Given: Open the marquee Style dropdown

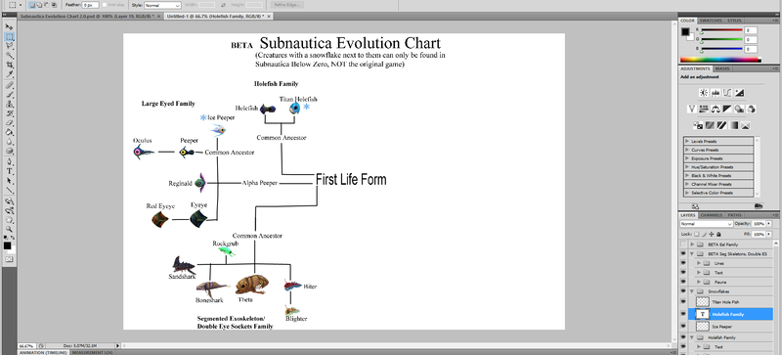Looking at the screenshot, I should (x=162, y=5).
